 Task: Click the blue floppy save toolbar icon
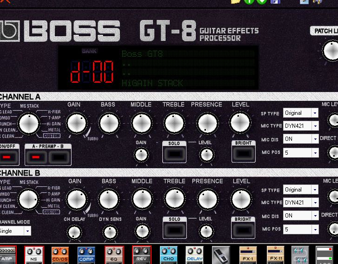pyautogui.click(x=275, y=2)
